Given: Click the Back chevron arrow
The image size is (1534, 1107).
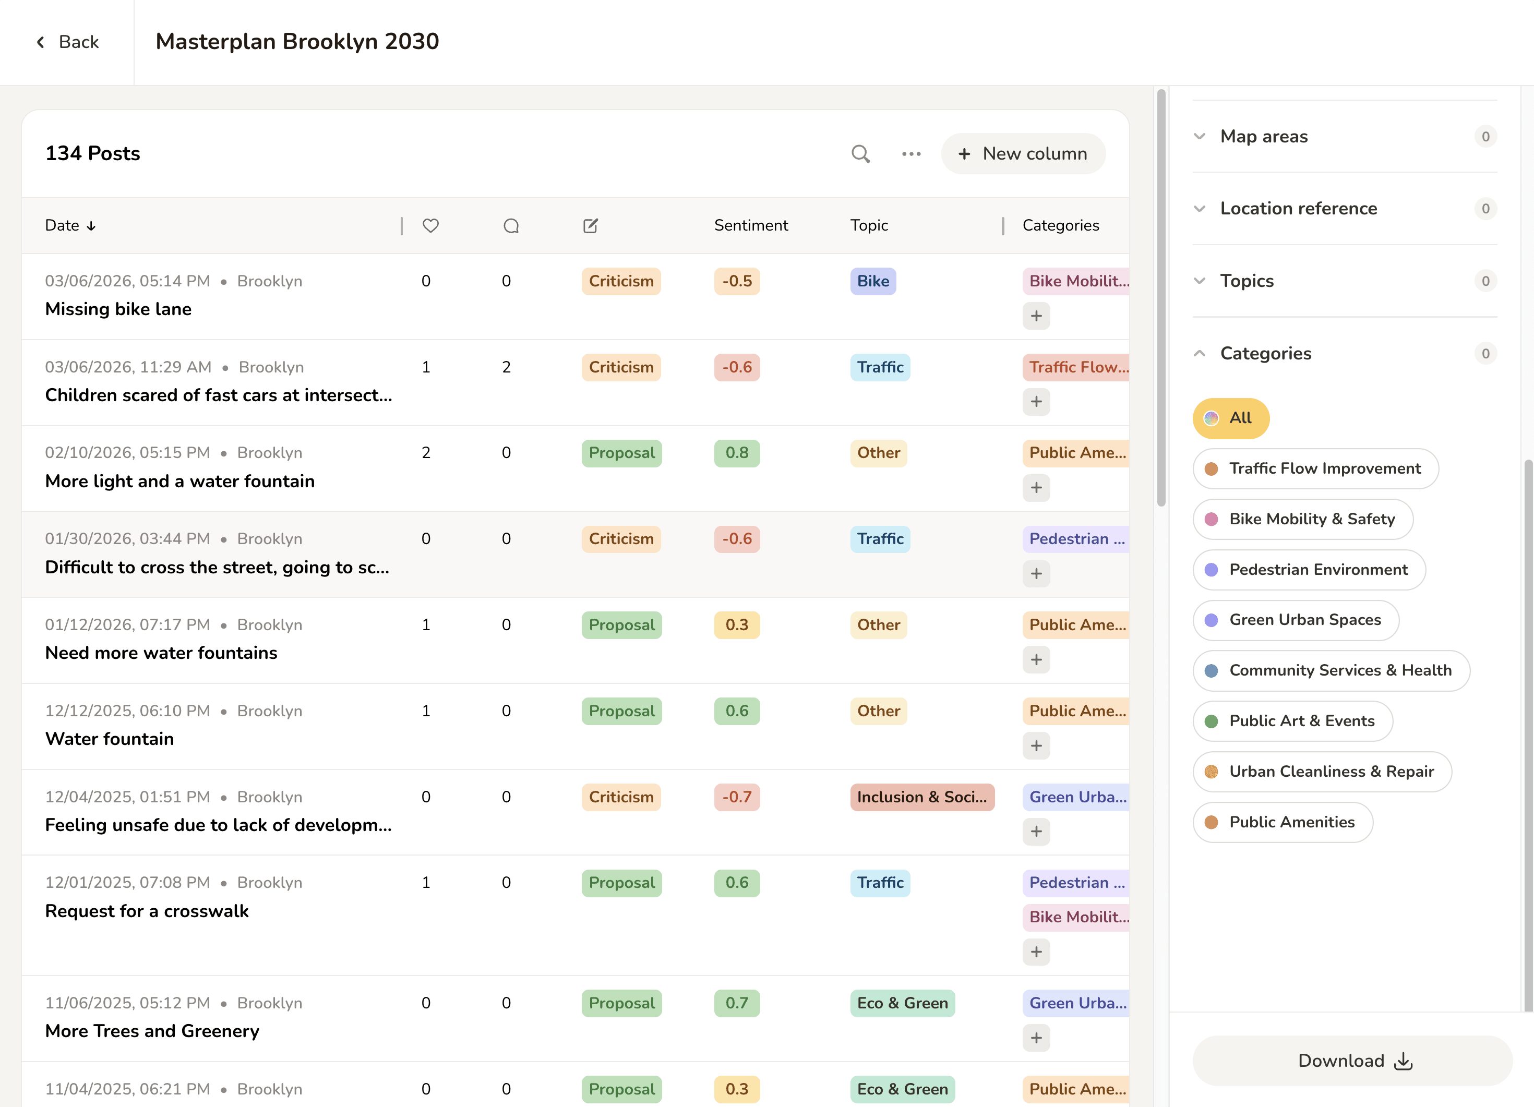Looking at the screenshot, I should 41,42.
